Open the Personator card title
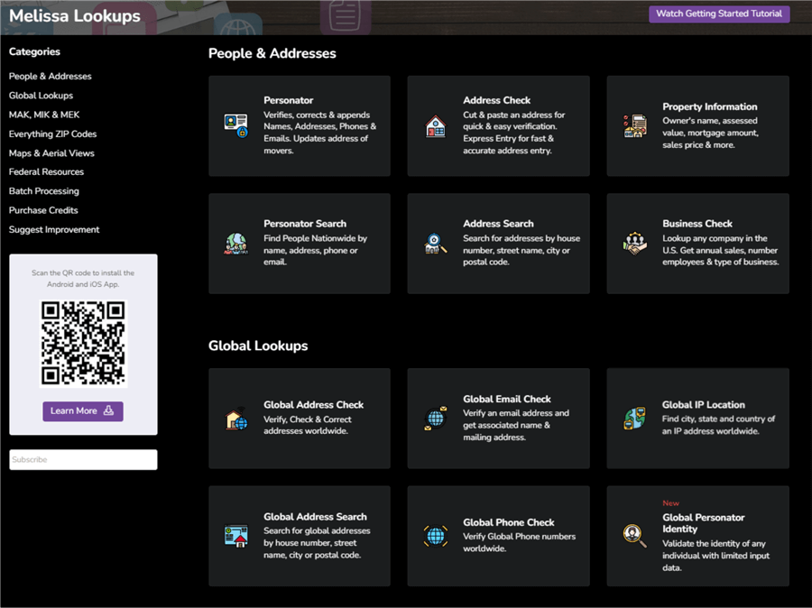The image size is (812, 608). tap(289, 100)
